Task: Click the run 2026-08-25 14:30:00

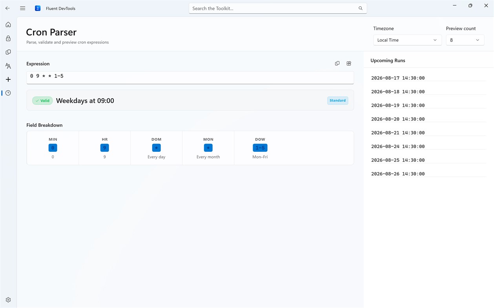Action: [398, 160]
